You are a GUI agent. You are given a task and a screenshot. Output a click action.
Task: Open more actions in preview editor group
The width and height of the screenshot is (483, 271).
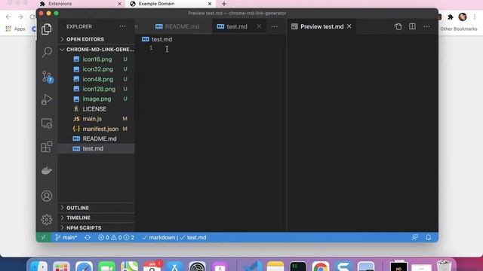[426, 27]
